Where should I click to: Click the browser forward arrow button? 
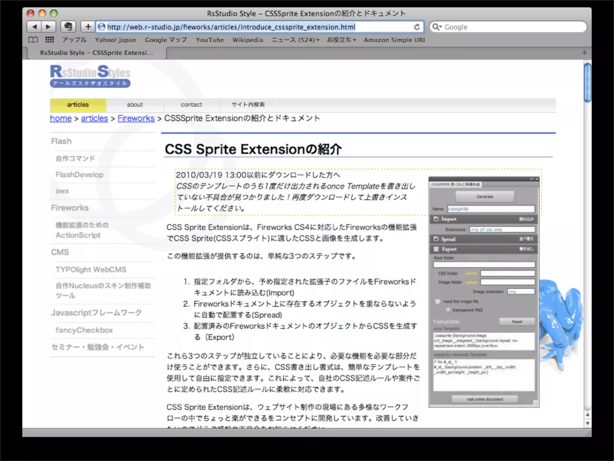tap(48, 27)
